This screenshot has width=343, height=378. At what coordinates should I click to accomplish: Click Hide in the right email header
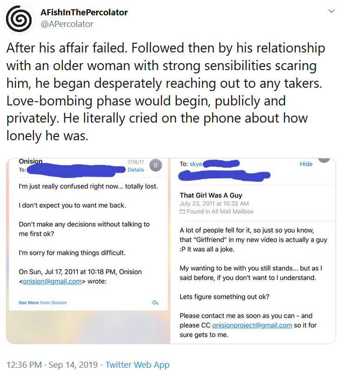(306, 164)
